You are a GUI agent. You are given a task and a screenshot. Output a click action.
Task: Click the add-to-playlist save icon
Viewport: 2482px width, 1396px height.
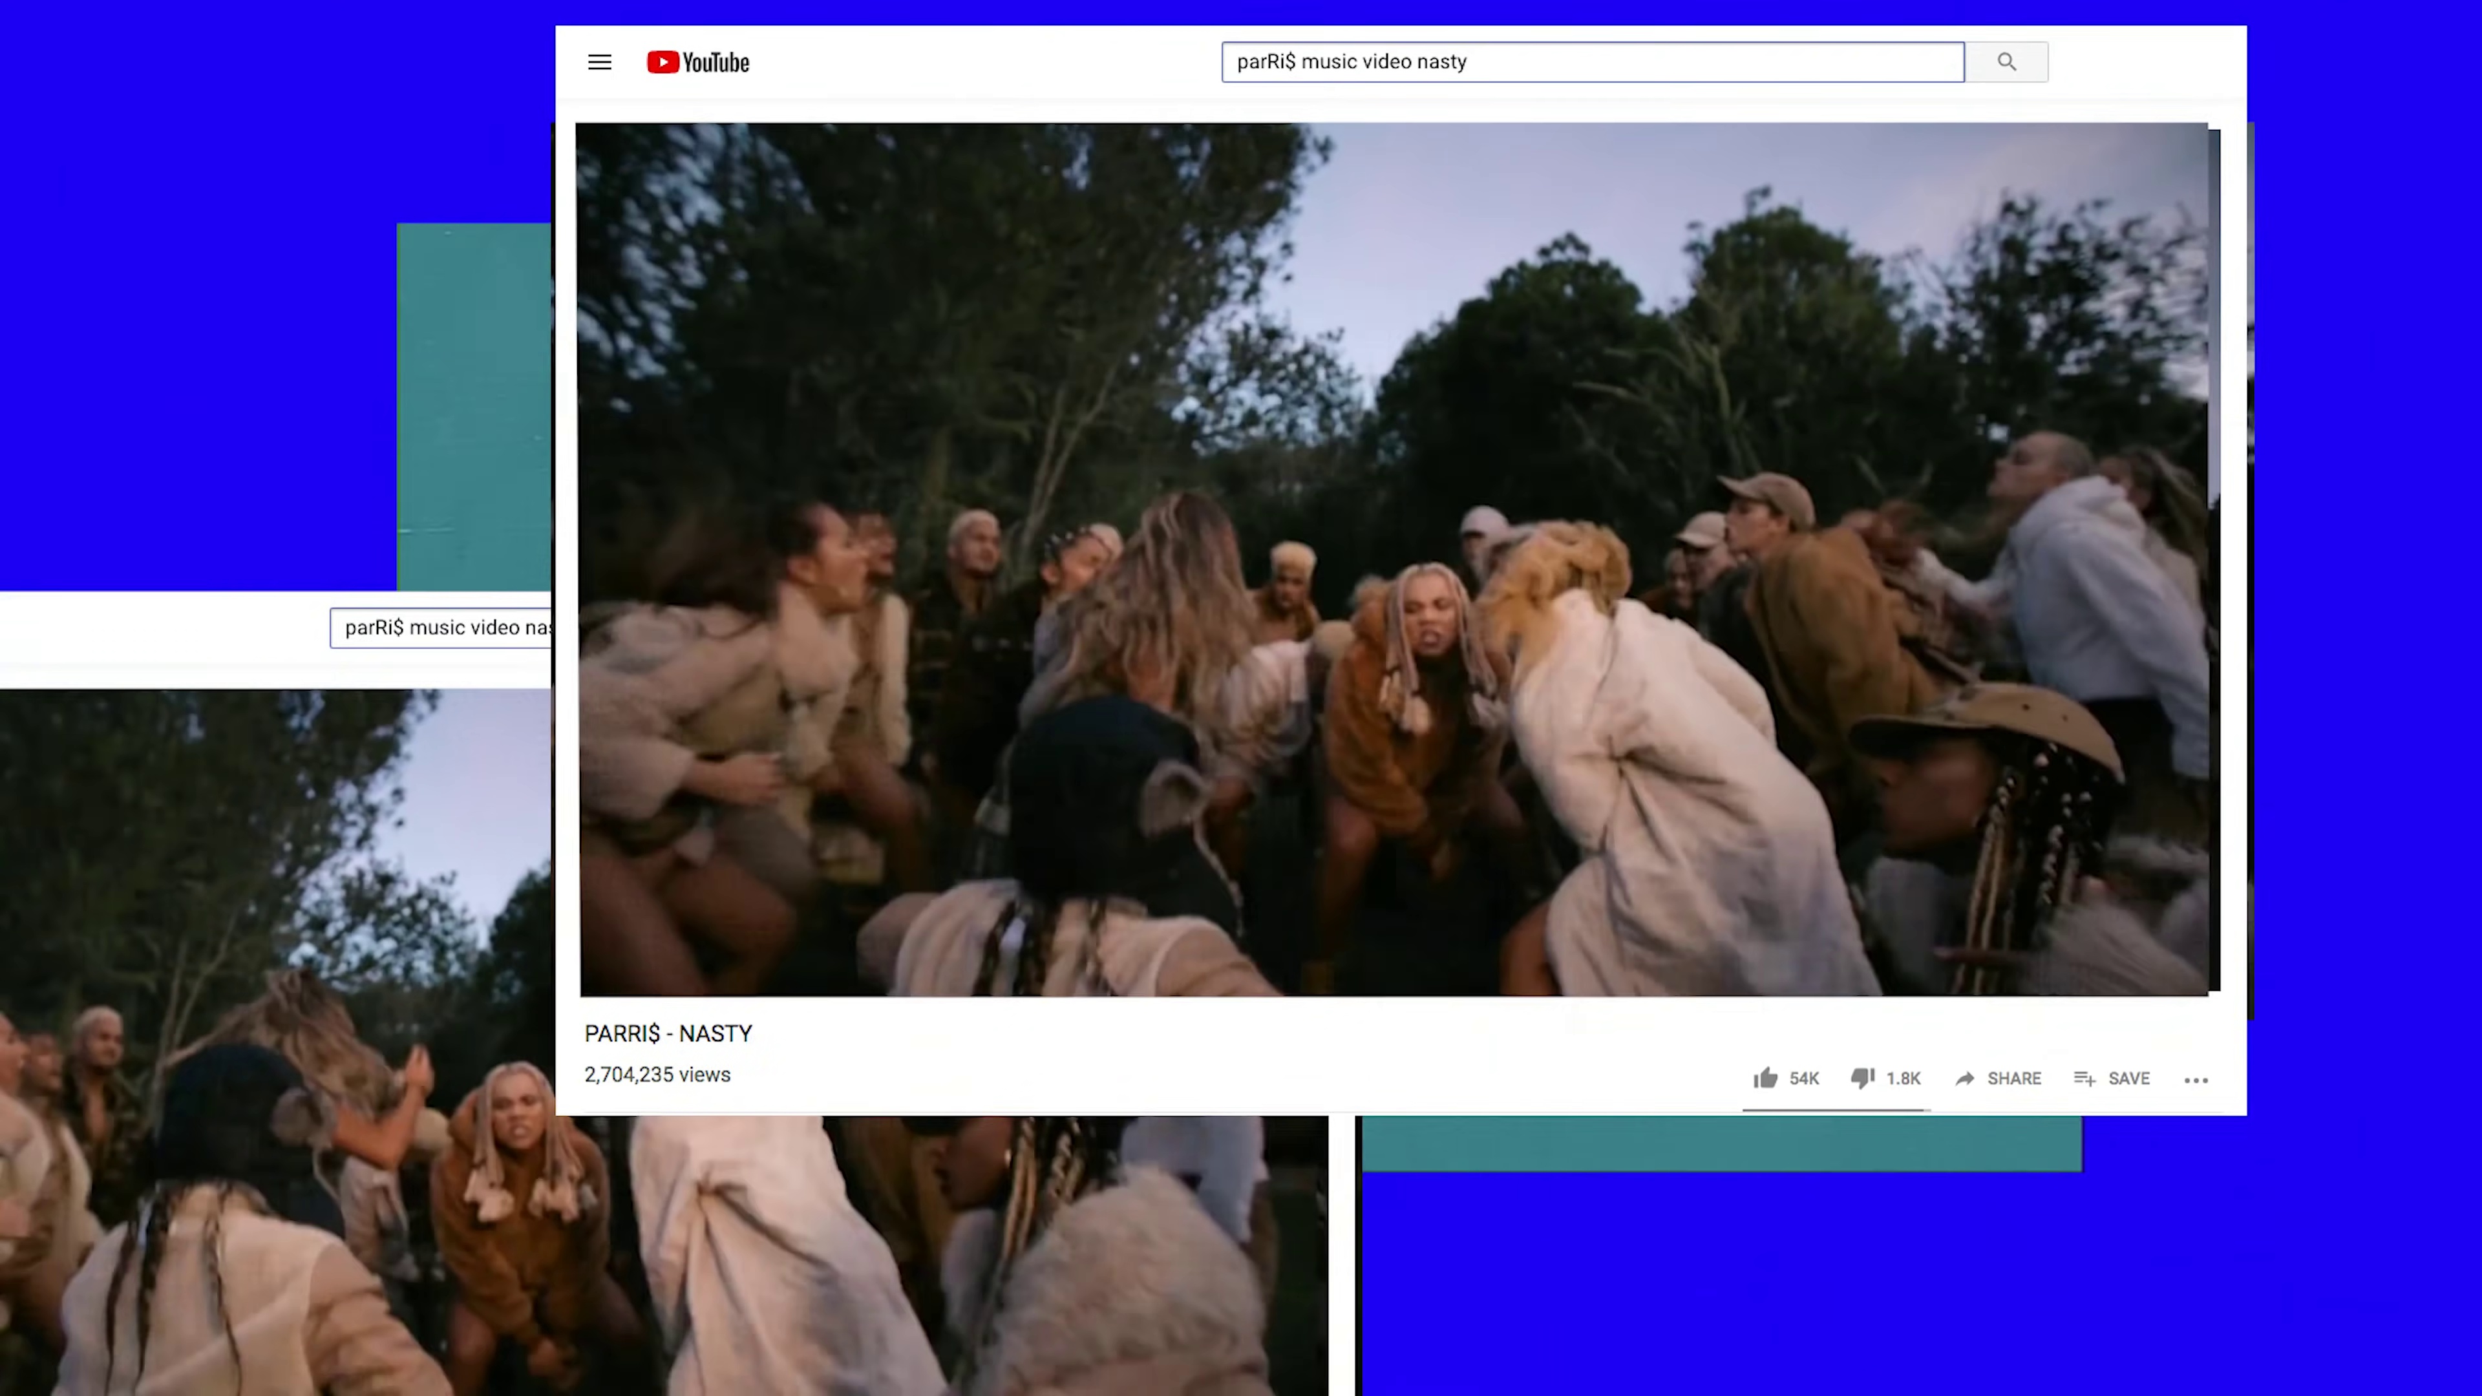click(x=2084, y=1078)
